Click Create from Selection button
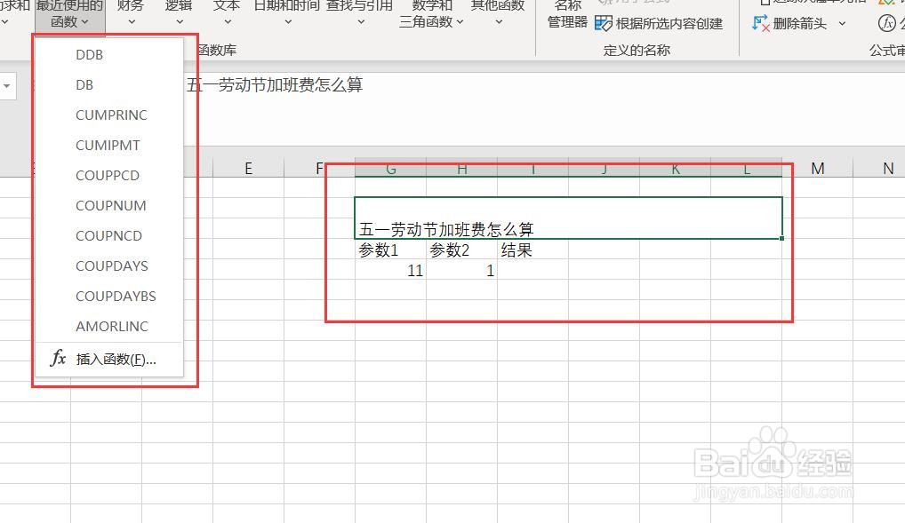Screen dimensions: 905x523 tap(659, 24)
